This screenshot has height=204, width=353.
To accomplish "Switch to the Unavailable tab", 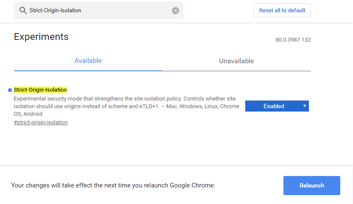I will pyautogui.click(x=236, y=61).
